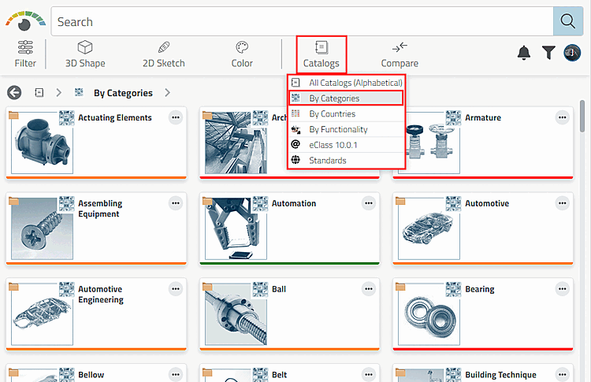Click the search magnifier button
The width and height of the screenshot is (591, 382).
[567, 21]
